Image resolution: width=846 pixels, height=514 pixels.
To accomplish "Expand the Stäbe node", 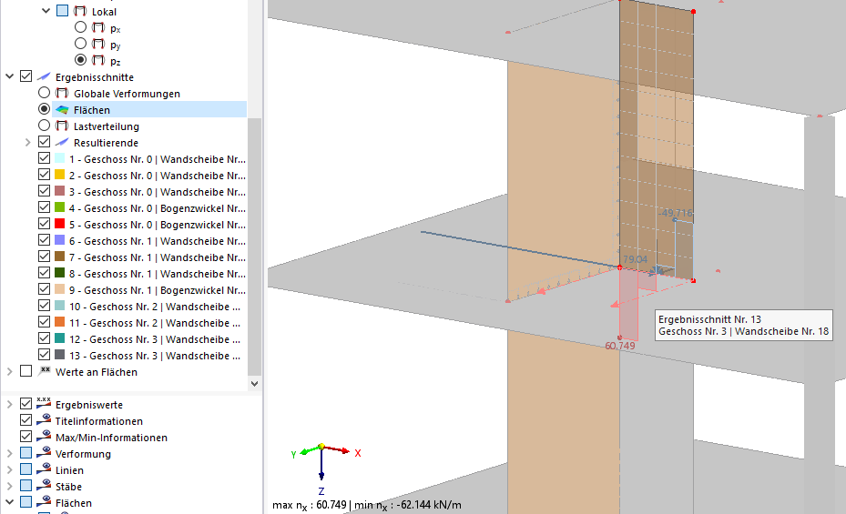I will click(x=9, y=486).
